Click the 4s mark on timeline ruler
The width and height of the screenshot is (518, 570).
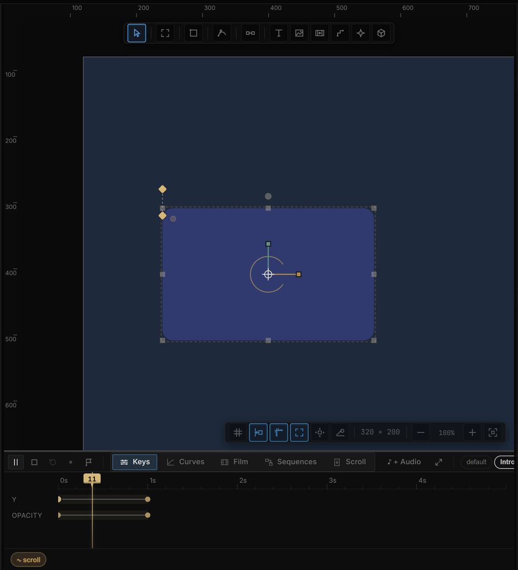pyautogui.click(x=422, y=480)
